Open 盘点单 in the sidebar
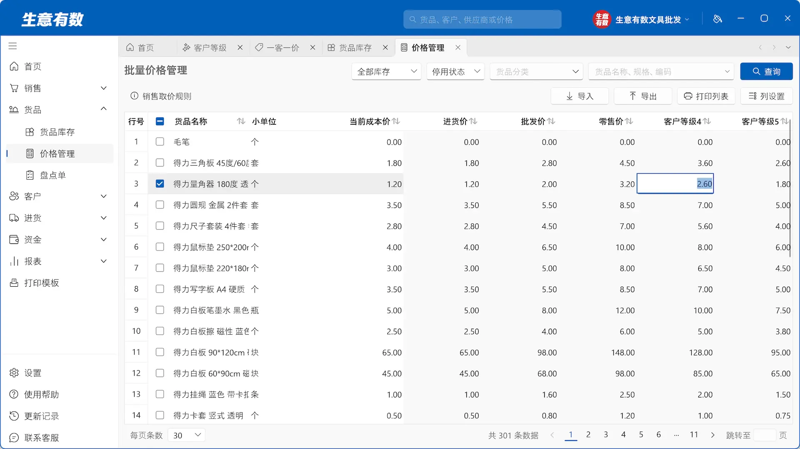The height and width of the screenshot is (449, 800). [x=53, y=175]
